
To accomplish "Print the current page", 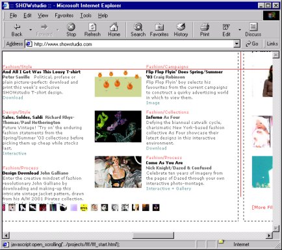I will (205, 30).
